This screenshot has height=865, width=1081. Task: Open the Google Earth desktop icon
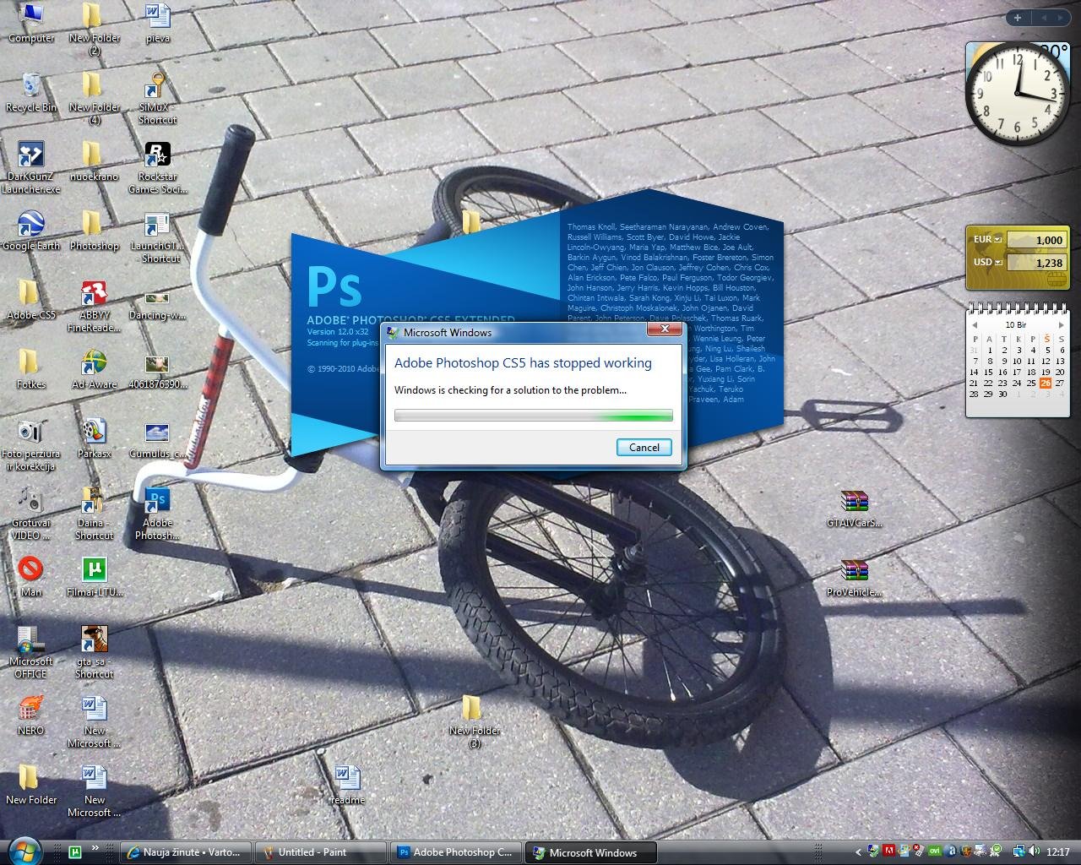[x=31, y=226]
